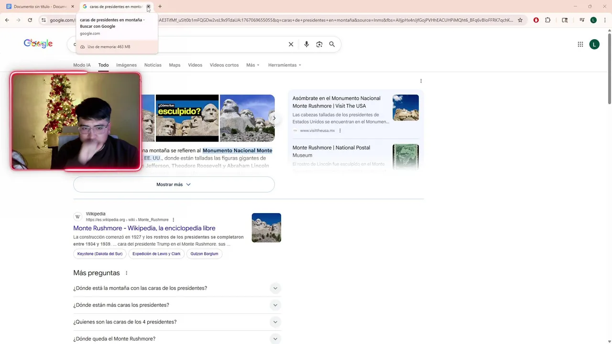This screenshot has width=612, height=344.
Task: Search by image with Google Lens
Action: click(319, 44)
